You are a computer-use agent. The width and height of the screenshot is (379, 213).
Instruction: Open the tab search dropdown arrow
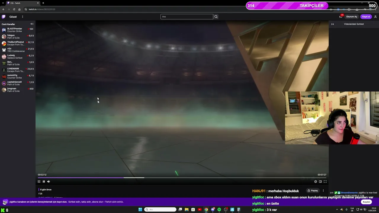3,3
